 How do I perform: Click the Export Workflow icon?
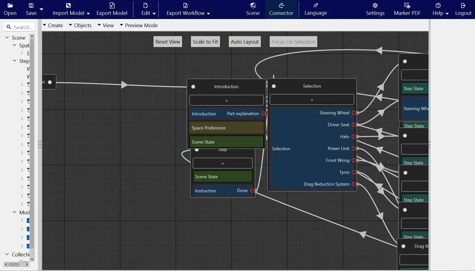pyautogui.click(x=185, y=5)
